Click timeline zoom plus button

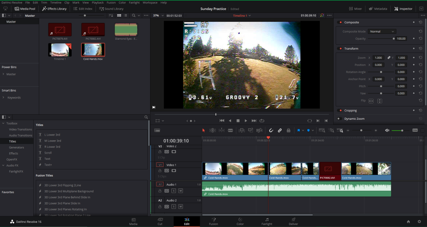(x=376, y=131)
